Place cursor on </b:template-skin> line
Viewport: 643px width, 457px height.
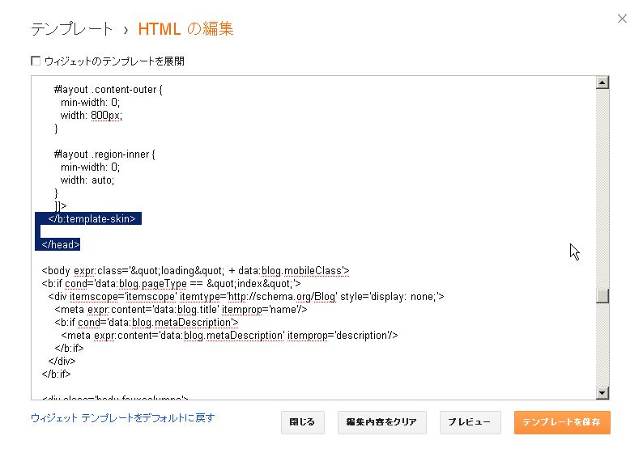point(92,218)
